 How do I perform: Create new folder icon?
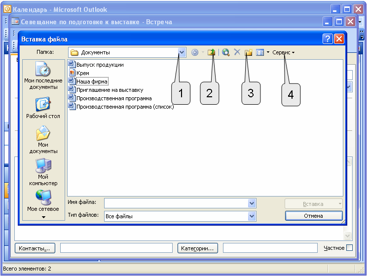(249, 52)
